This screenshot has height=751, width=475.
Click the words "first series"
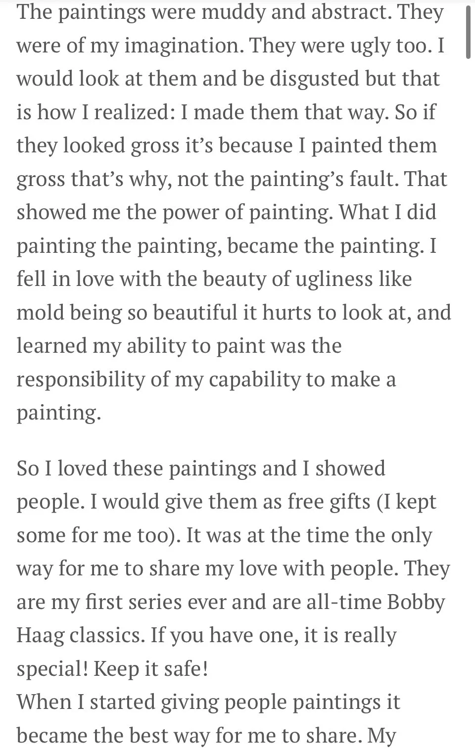coord(125,602)
